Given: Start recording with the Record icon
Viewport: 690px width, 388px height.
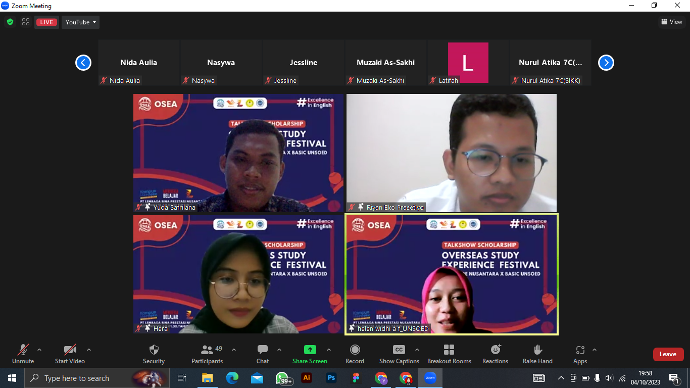Looking at the screenshot, I should (x=355, y=350).
